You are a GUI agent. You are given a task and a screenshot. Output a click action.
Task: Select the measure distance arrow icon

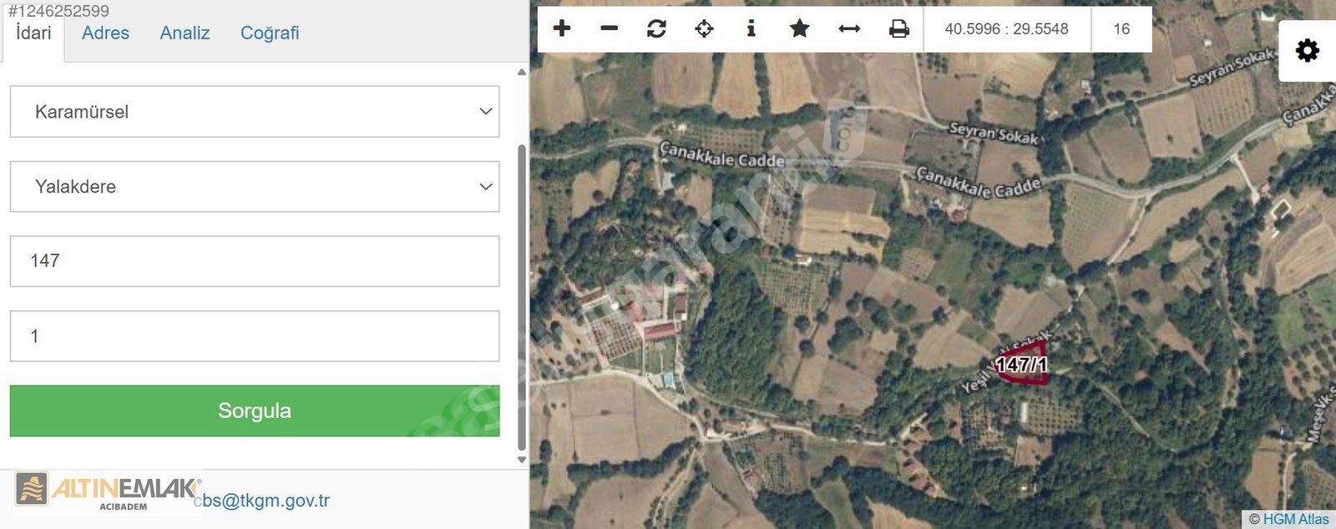point(849,29)
